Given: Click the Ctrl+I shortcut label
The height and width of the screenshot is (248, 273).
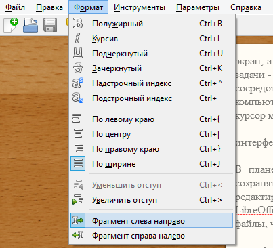Looking at the screenshot, I should (x=209, y=39).
